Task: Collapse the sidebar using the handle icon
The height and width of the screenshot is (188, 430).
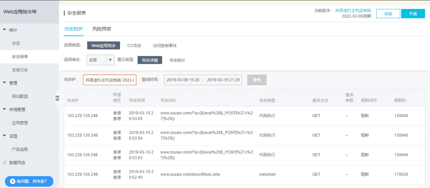Action: click(x=57, y=98)
